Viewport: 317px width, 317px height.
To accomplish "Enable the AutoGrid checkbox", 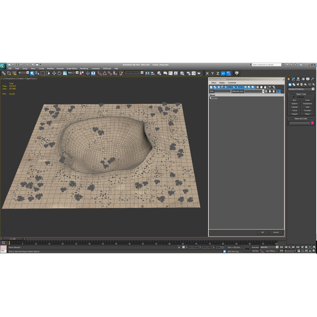I will coord(294,97).
